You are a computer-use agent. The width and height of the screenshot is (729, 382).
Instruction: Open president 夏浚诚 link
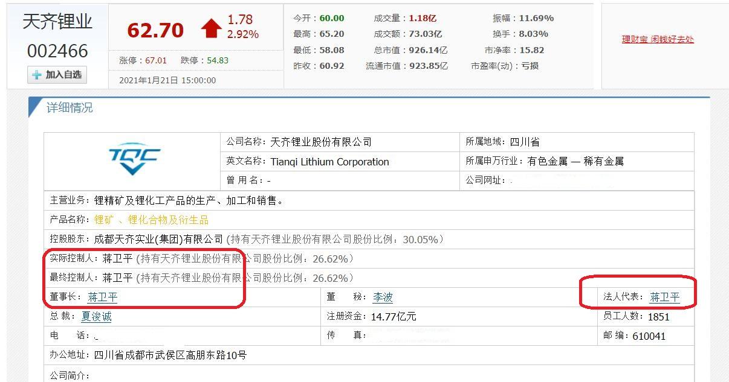click(x=97, y=316)
